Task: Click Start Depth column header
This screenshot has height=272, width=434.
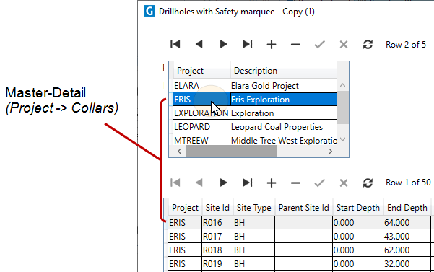Action: 358,208
